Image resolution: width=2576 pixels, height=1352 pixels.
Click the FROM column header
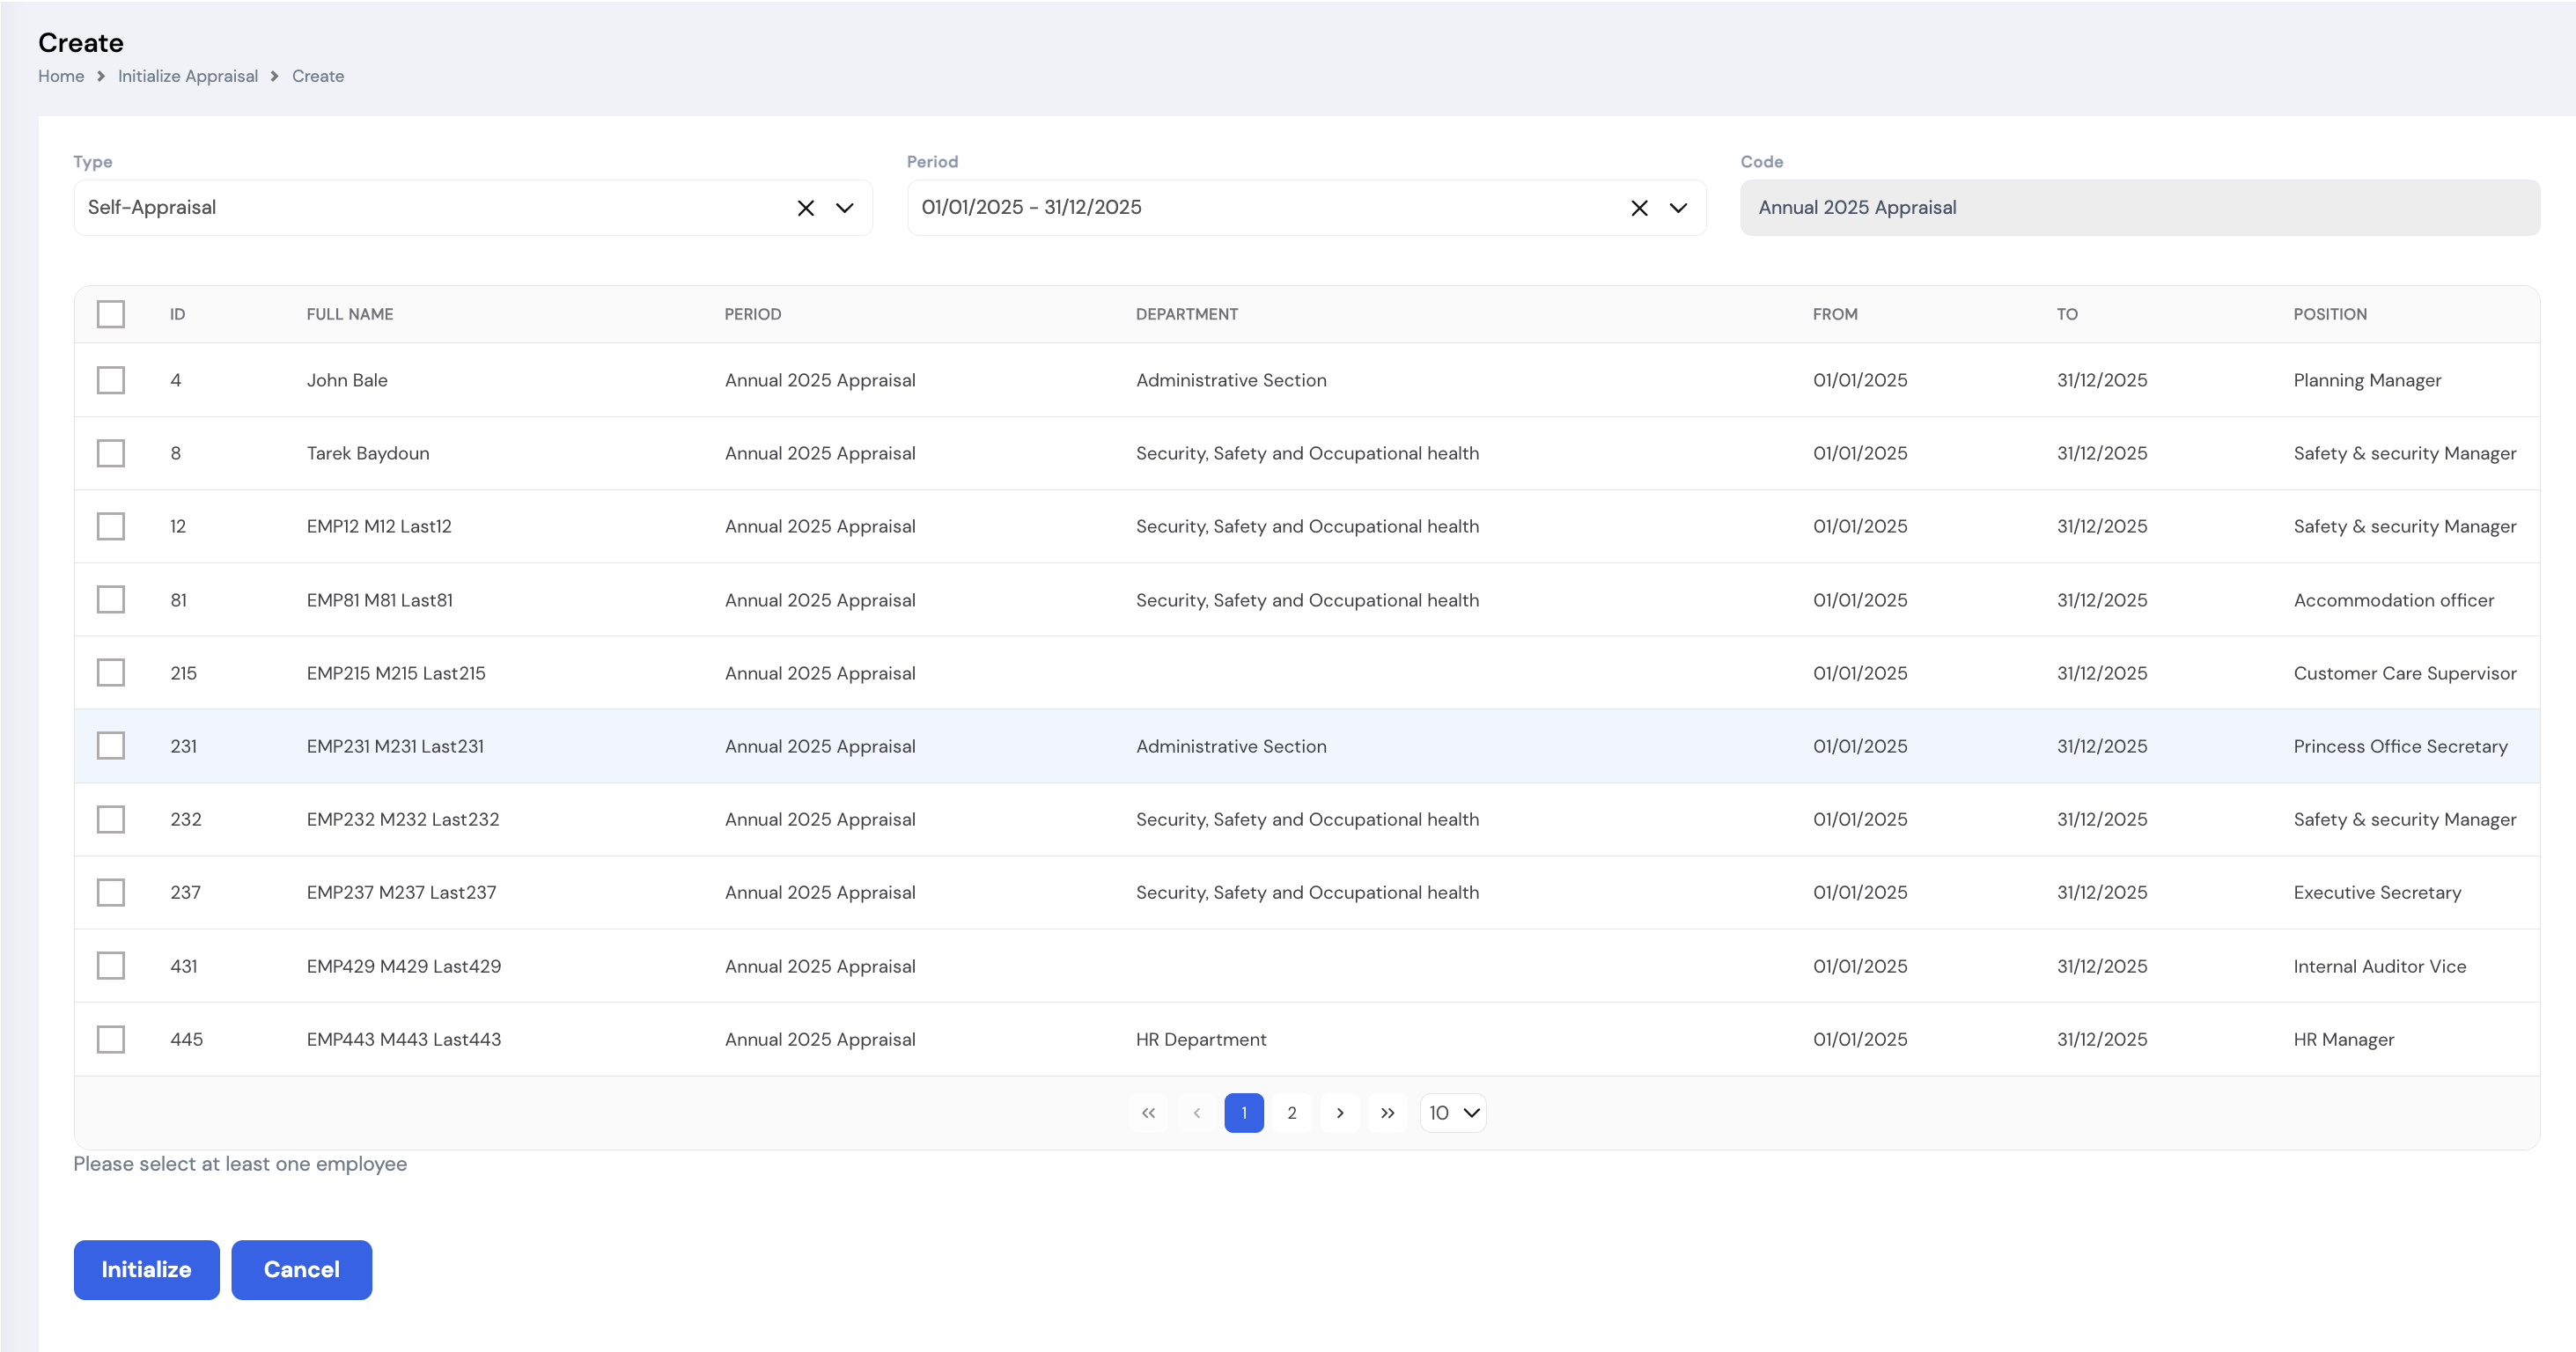1835,314
